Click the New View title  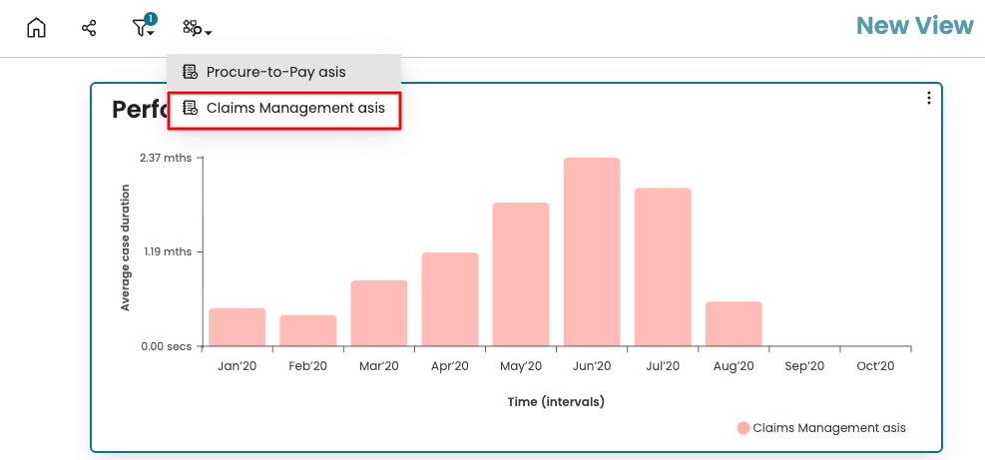point(914,26)
